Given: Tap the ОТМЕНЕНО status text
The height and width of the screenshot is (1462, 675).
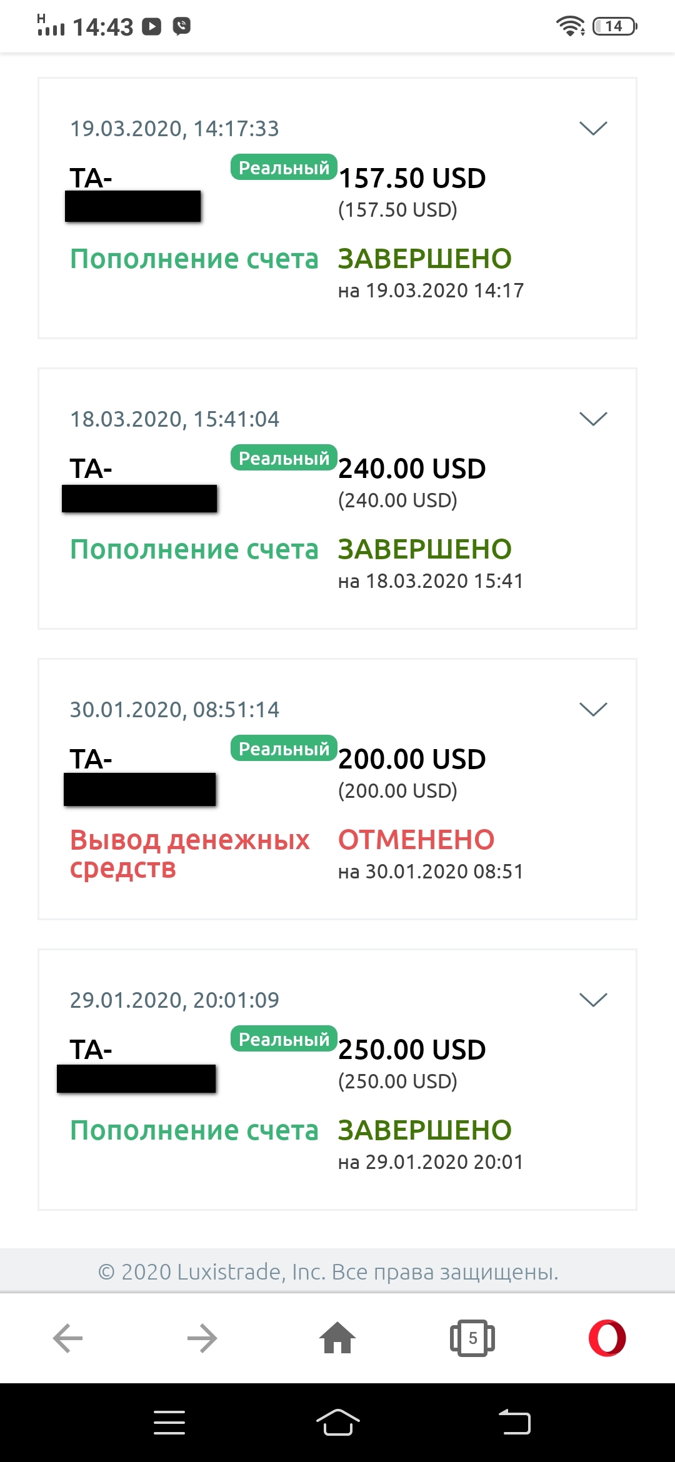Looking at the screenshot, I should (x=416, y=840).
